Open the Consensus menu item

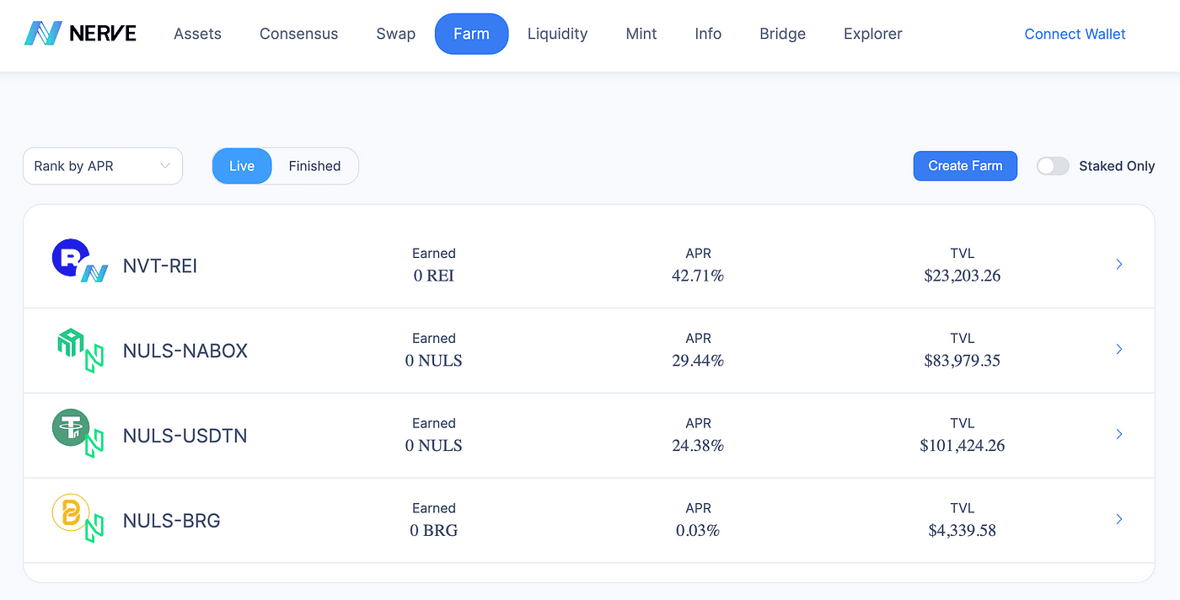click(x=298, y=34)
